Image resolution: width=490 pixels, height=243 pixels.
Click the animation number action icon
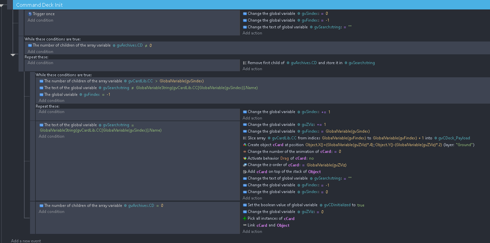pyautogui.click(x=245, y=152)
